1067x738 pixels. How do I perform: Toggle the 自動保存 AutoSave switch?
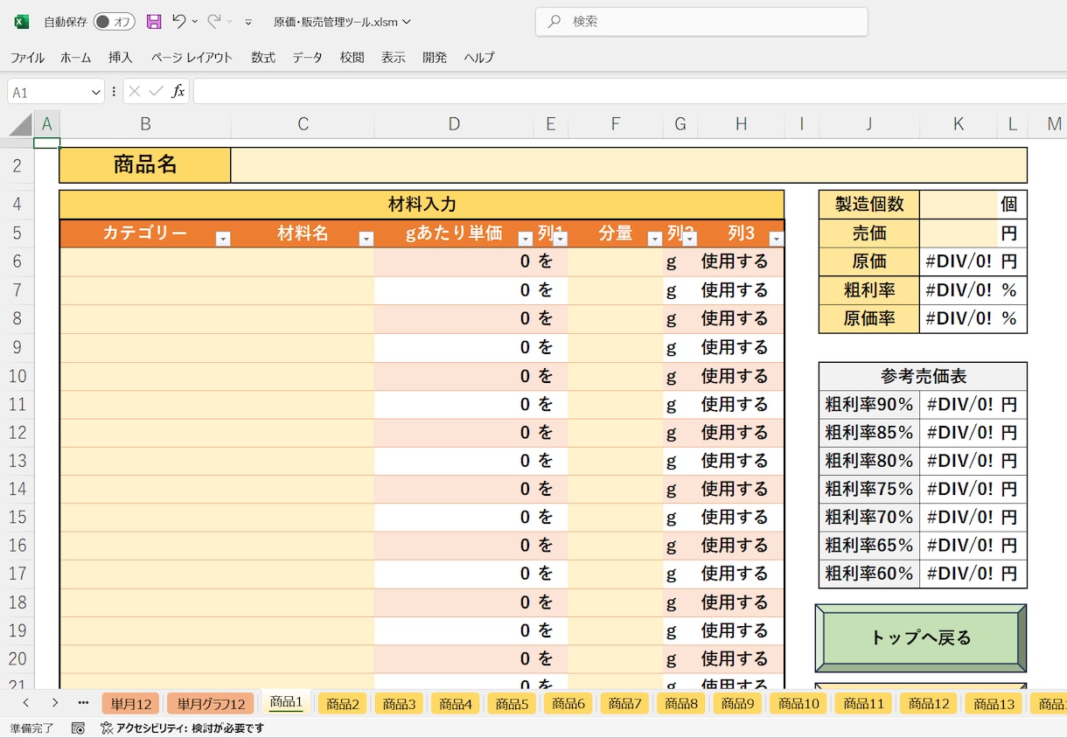[115, 22]
